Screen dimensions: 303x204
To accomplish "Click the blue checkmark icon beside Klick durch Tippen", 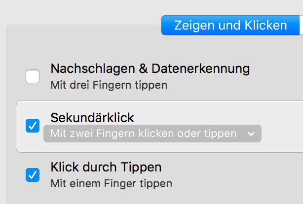I will [33, 174].
